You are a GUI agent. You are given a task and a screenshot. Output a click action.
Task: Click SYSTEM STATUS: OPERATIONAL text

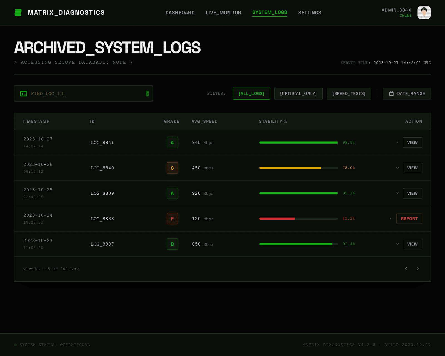click(x=55, y=345)
